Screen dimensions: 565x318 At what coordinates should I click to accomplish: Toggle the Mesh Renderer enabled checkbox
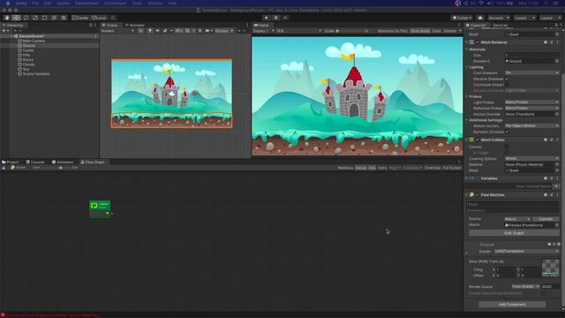click(x=478, y=42)
